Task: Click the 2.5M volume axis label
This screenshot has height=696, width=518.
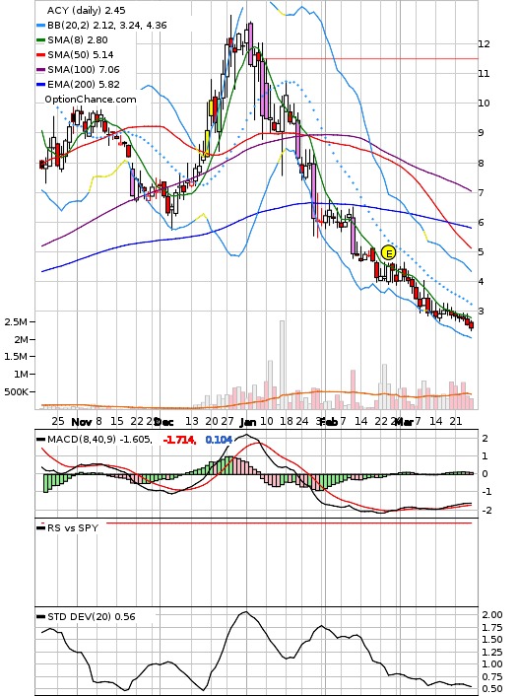Action: (x=16, y=322)
